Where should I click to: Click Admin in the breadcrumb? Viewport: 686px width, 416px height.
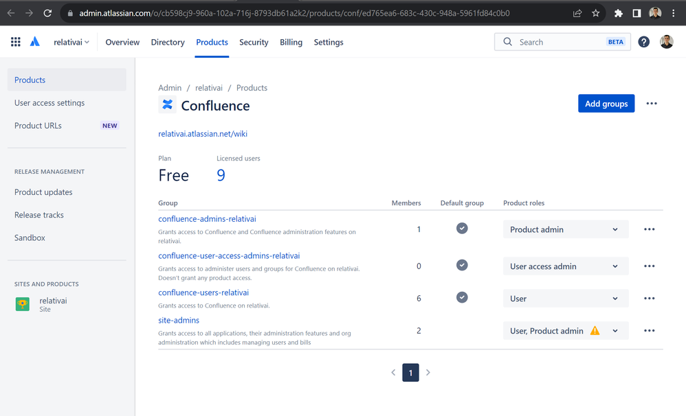click(170, 88)
